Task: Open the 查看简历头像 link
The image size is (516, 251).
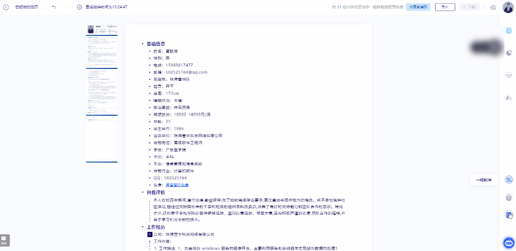Action: pyautogui.click(x=177, y=185)
